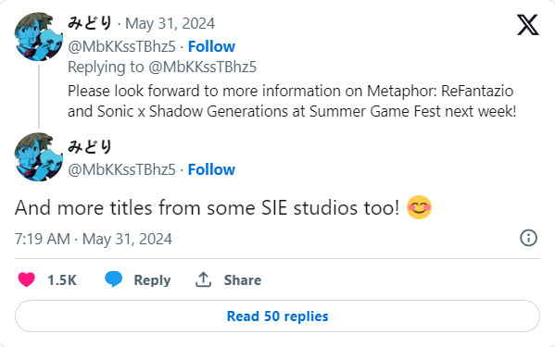Open the parent tweet's profile avatar
This screenshot has width=555, height=347.
click(x=39, y=37)
